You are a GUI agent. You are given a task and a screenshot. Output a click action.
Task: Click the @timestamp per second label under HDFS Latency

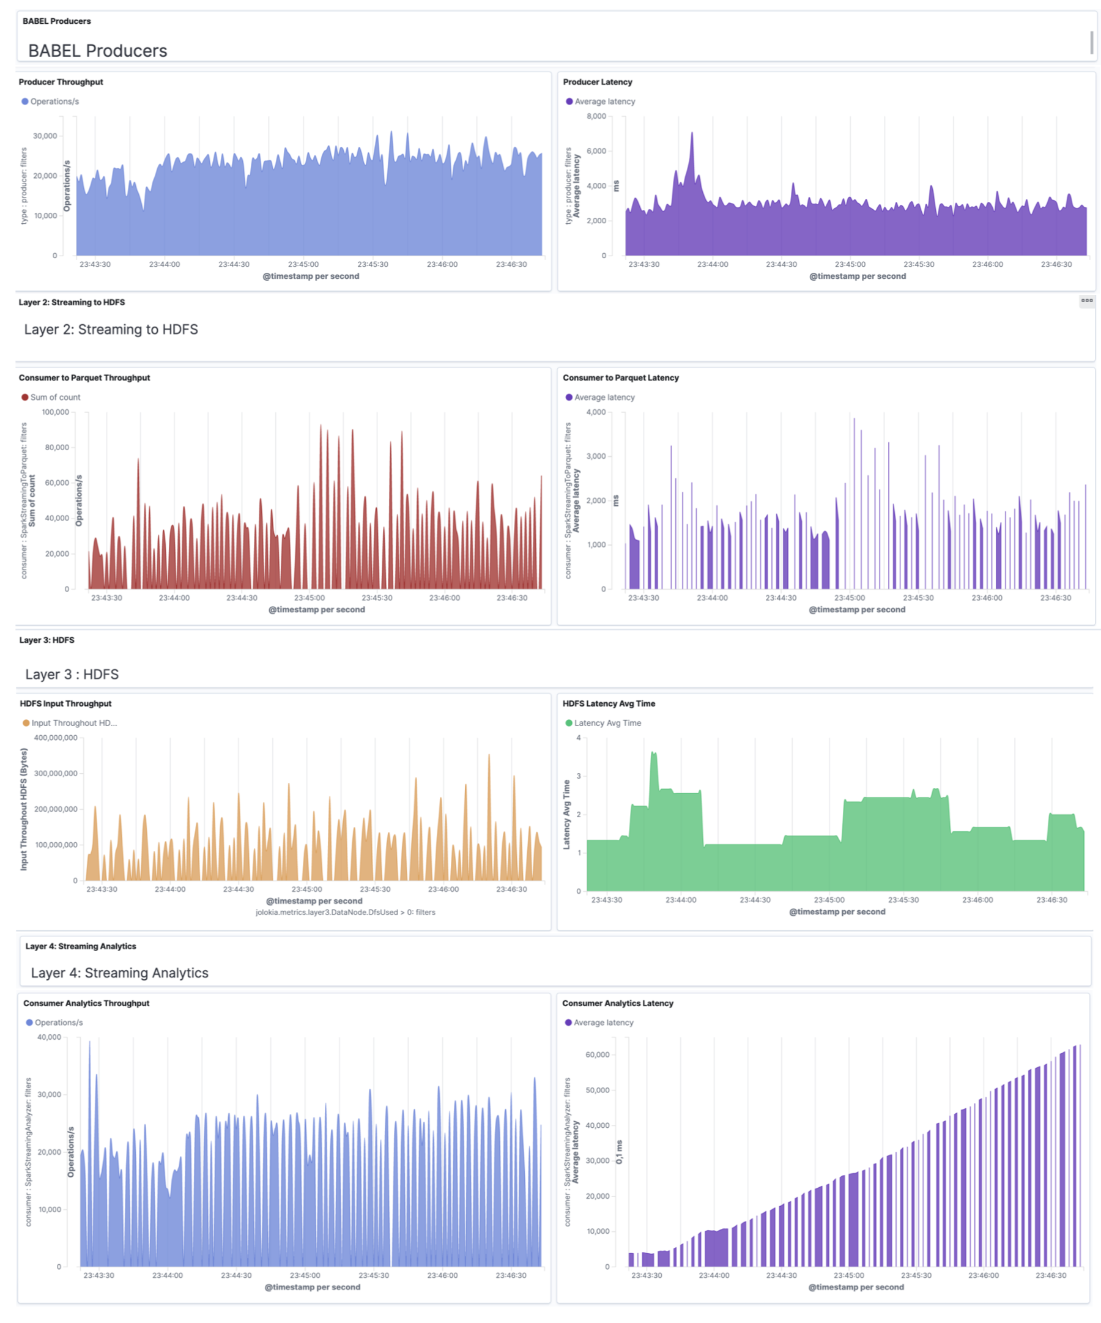837,911
